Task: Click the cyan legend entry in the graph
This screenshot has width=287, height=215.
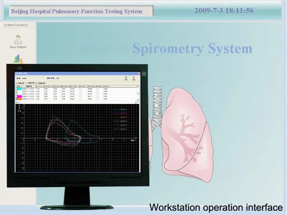Action: 123,110
